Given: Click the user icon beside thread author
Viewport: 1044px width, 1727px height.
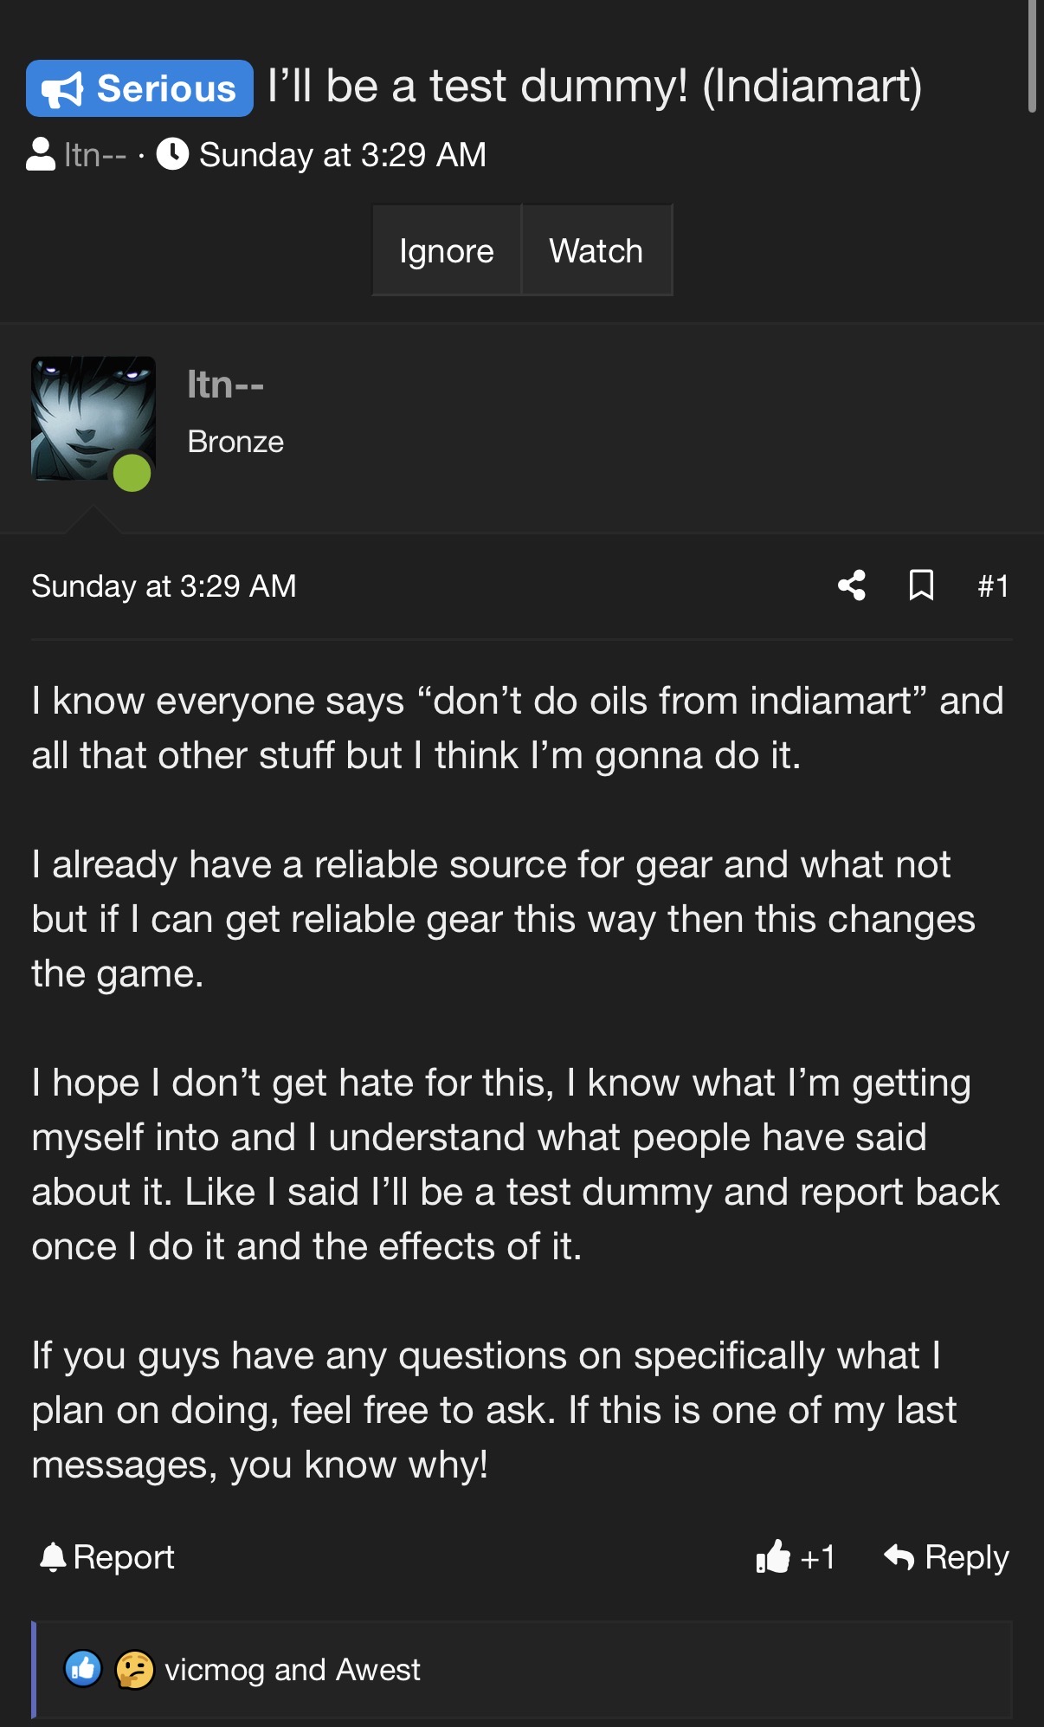Looking at the screenshot, I should (41, 155).
